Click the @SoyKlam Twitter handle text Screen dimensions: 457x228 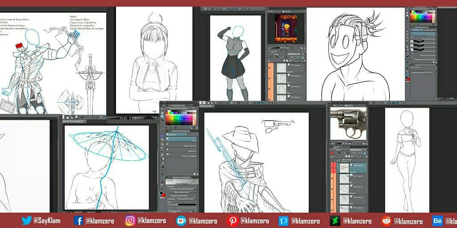click(47, 221)
